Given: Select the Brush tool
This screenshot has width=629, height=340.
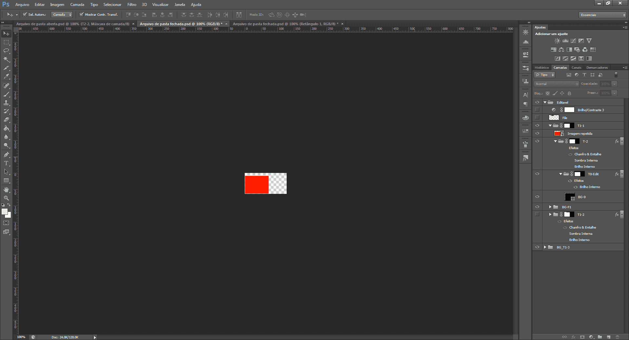Looking at the screenshot, I should tap(6, 94).
